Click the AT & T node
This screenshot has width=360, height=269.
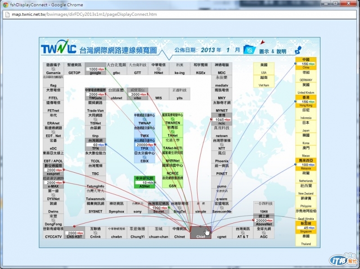click(x=243, y=233)
